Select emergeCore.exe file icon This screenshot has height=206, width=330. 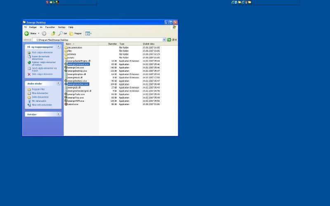(66, 68)
